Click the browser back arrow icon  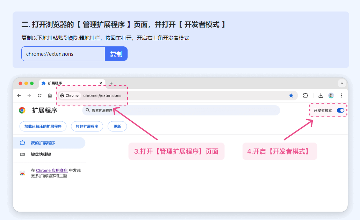tap(19, 96)
